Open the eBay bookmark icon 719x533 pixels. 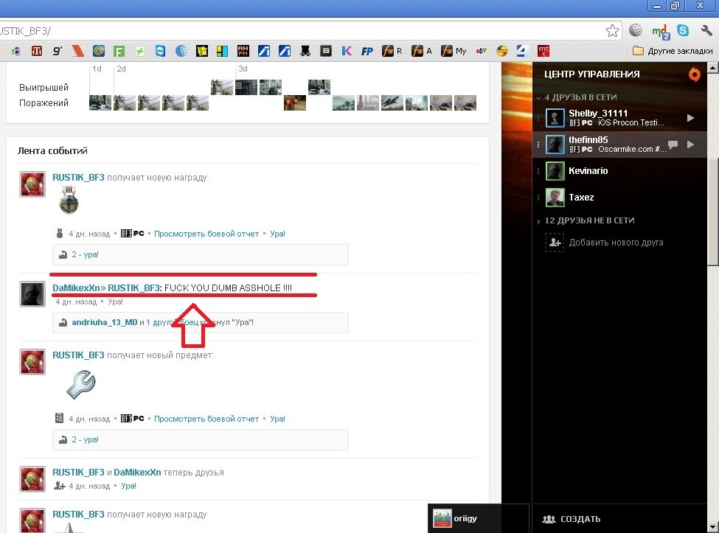(481, 51)
